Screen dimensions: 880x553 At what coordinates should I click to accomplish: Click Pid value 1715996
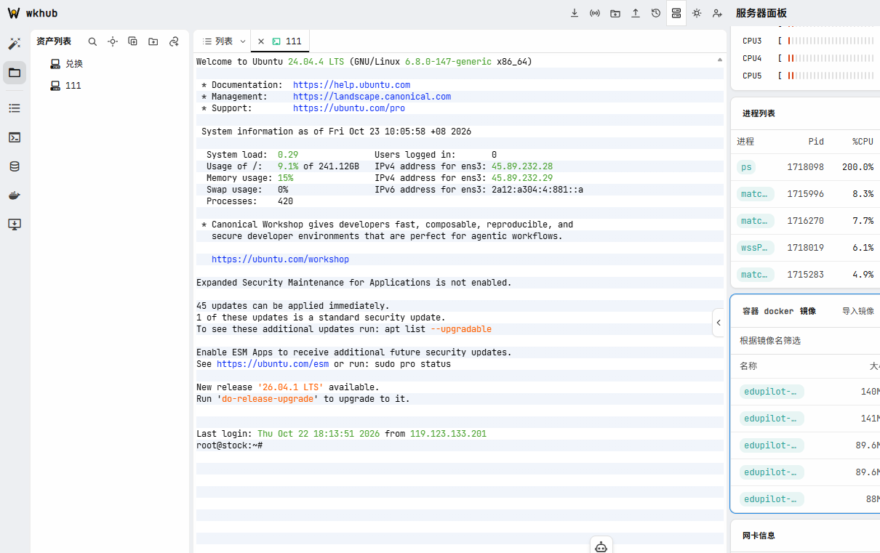805,194
